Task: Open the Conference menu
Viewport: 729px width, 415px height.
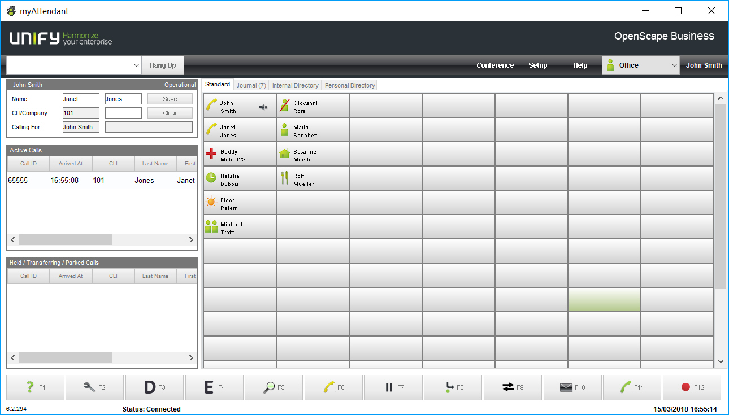Action: point(495,65)
